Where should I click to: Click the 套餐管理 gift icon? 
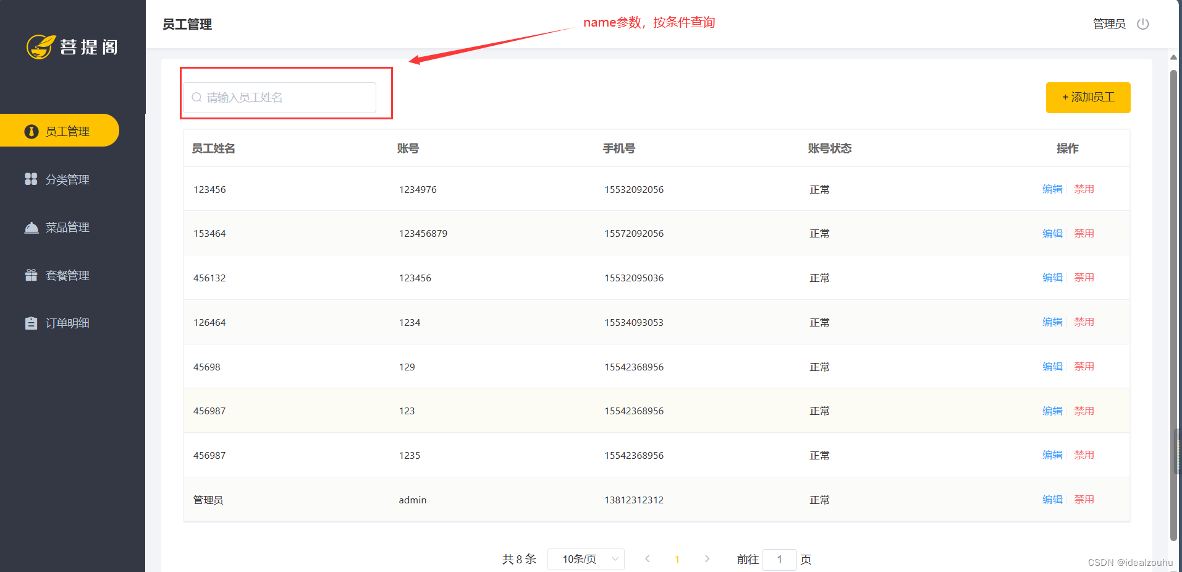click(x=31, y=275)
